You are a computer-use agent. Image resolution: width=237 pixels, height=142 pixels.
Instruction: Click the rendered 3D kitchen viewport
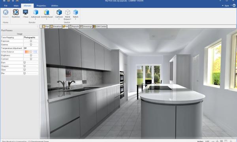click(138, 84)
